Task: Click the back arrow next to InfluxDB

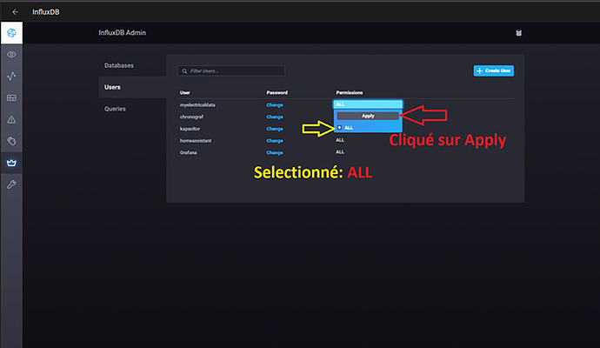Action: [x=15, y=12]
